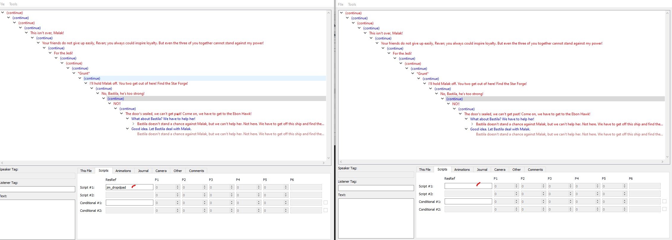Switch to This File tab, left window
Viewport: 672px width, 240px height.
(x=86, y=171)
